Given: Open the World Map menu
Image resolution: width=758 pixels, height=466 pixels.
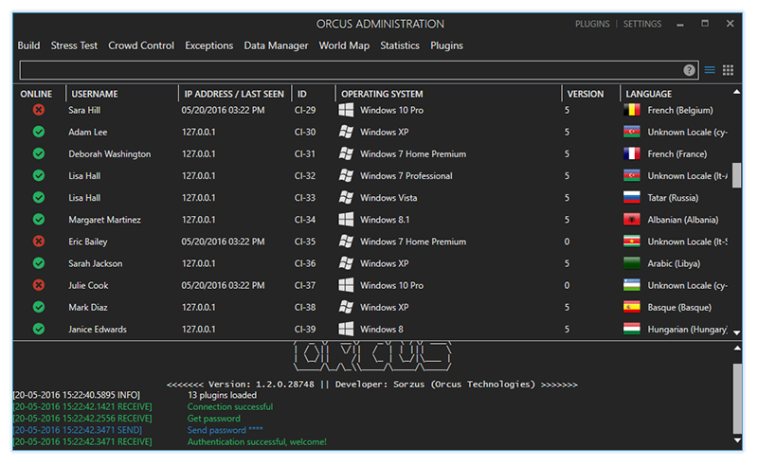Looking at the screenshot, I should (x=344, y=45).
